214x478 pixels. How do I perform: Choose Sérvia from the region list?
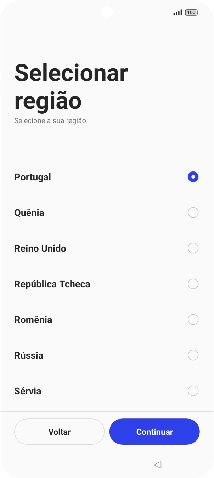[x=193, y=391]
